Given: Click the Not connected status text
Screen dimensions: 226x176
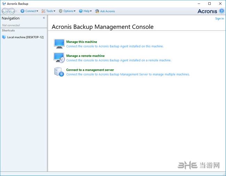Looking at the screenshot, I should pyautogui.click(x=11, y=25).
